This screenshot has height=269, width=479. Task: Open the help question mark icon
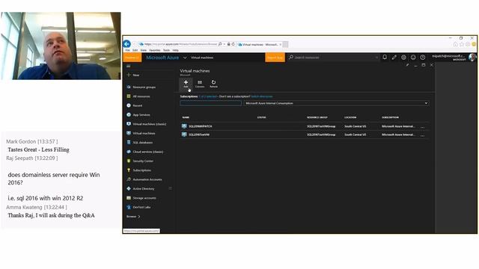(x=422, y=57)
